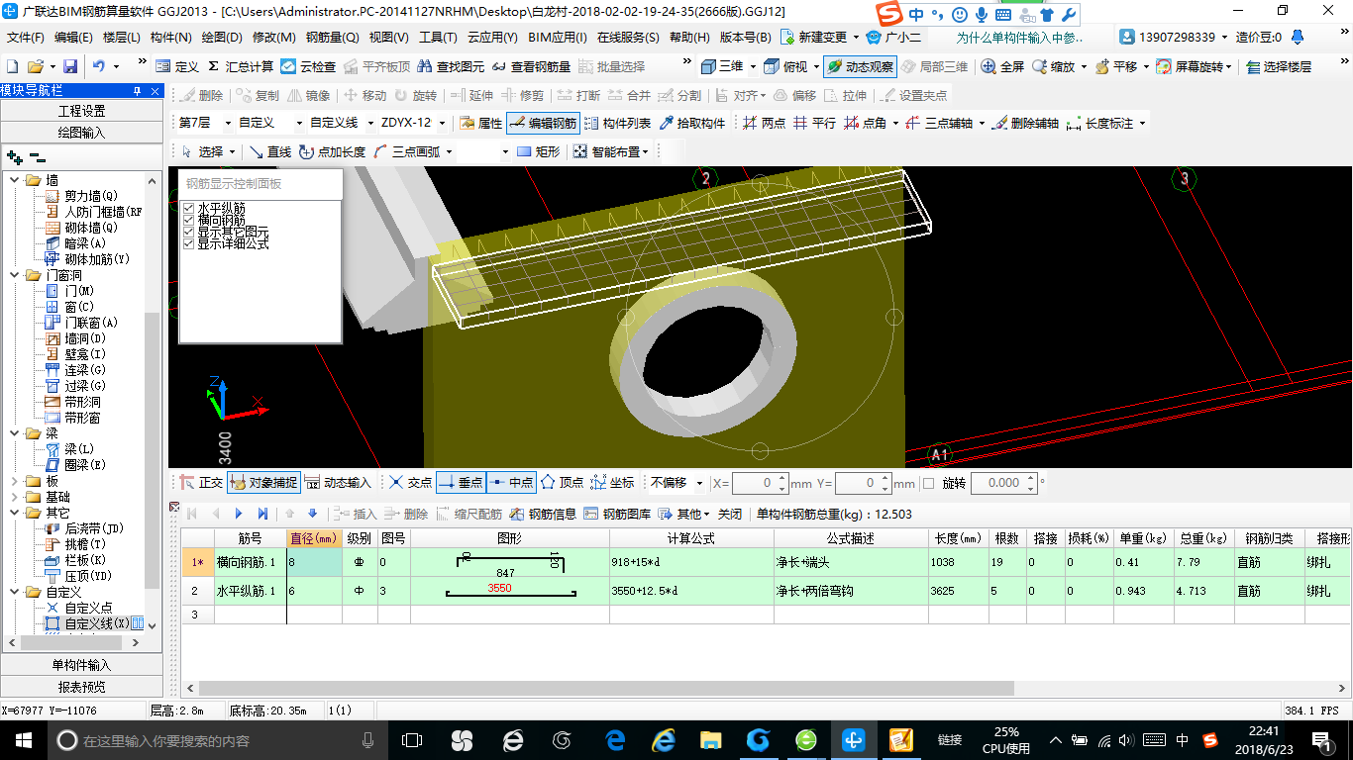Open 云检查 cloud check tool

pos(308,66)
